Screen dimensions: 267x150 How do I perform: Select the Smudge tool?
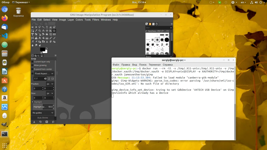pos(36,45)
